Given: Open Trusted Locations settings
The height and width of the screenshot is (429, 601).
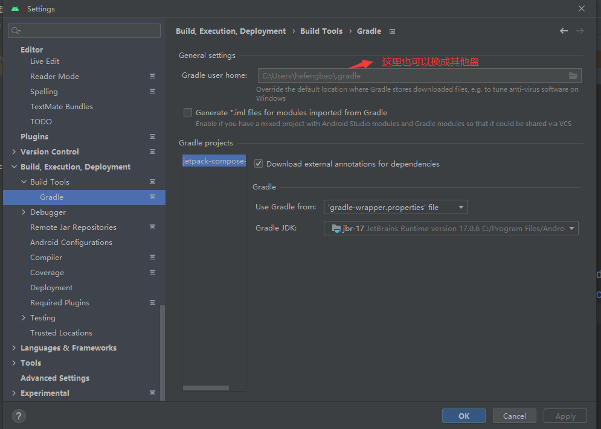Looking at the screenshot, I should 62,333.
